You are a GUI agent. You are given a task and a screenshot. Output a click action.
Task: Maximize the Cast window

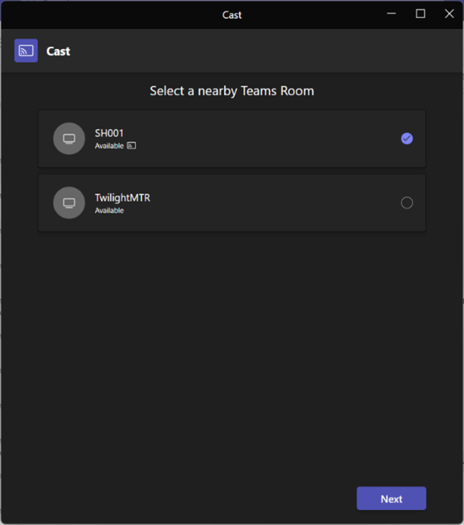click(x=420, y=14)
